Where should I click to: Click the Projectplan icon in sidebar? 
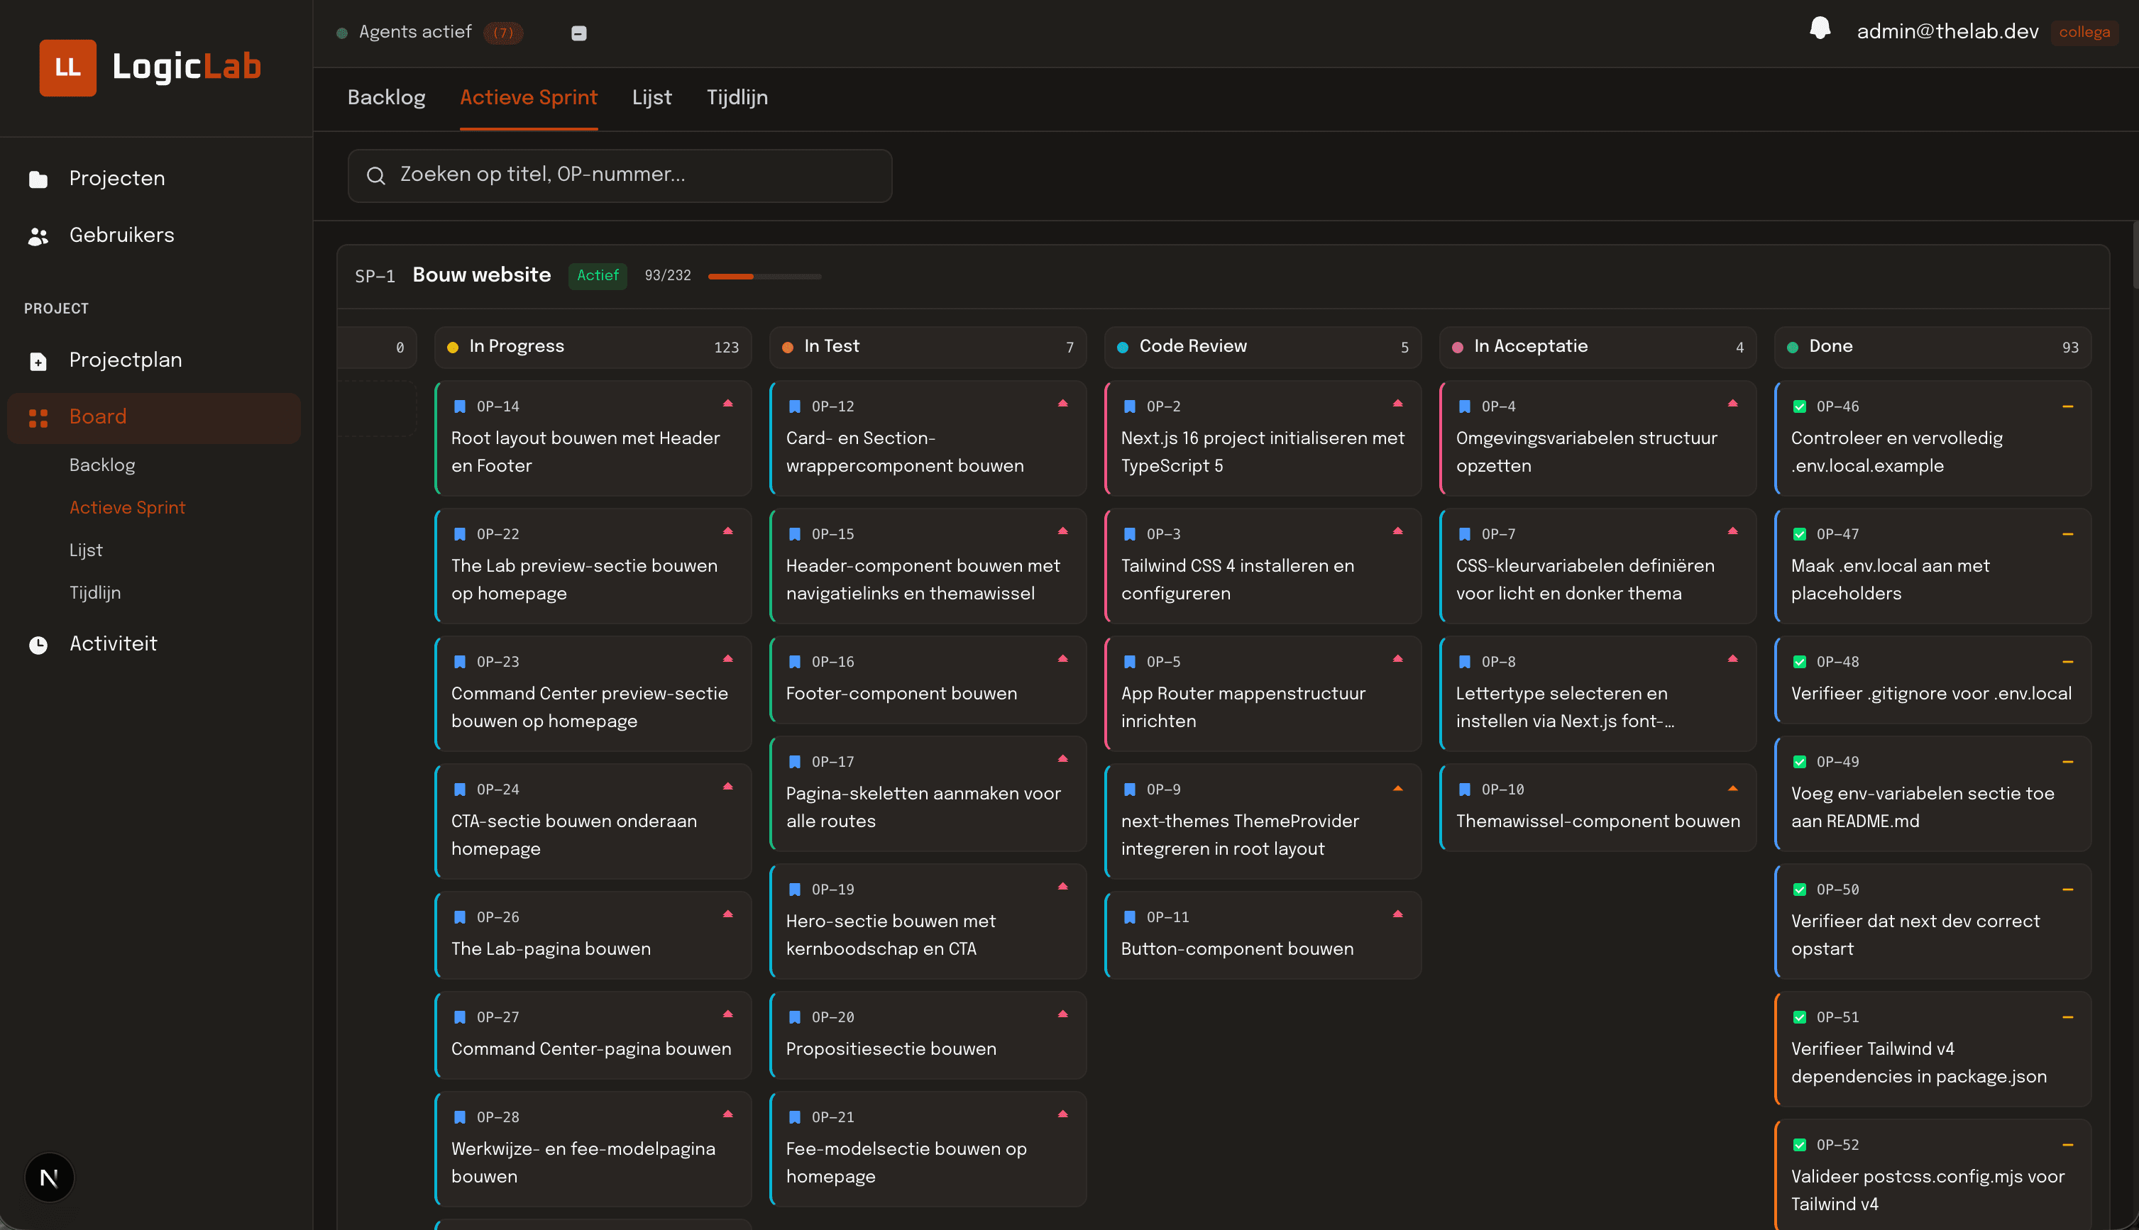(38, 361)
